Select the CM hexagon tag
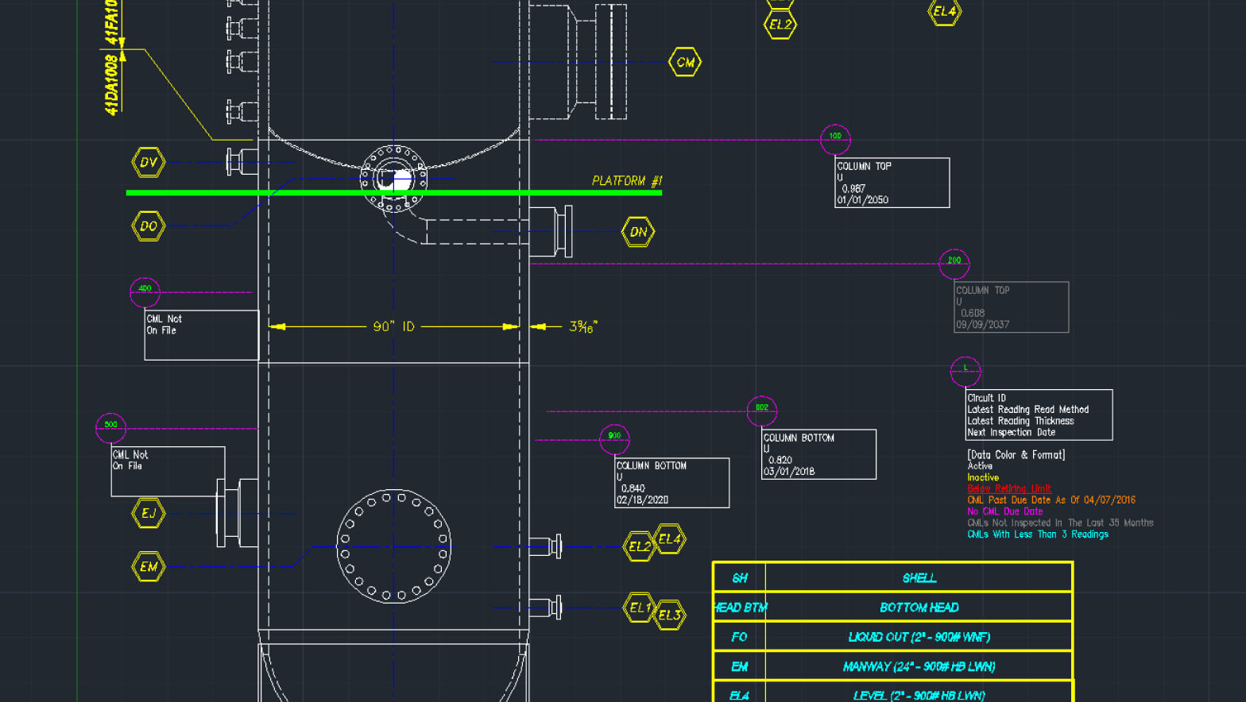The image size is (1246, 702). [x=685, y=62]
